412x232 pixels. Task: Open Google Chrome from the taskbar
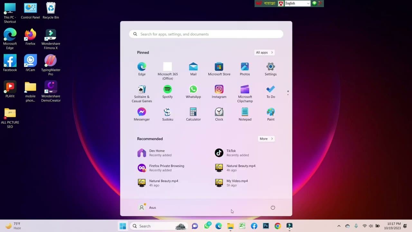(x=277, y=226)
